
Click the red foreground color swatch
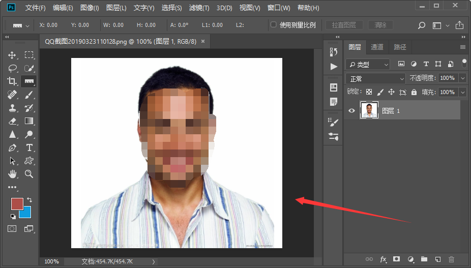coord(17,204)
